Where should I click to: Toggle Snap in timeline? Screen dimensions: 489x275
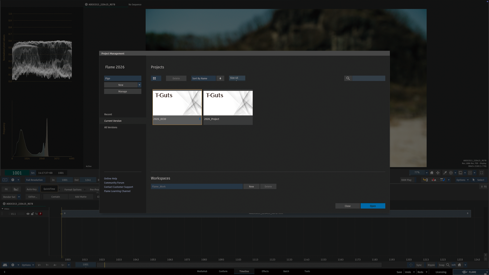pyautogui.click(x=442, y=265)
